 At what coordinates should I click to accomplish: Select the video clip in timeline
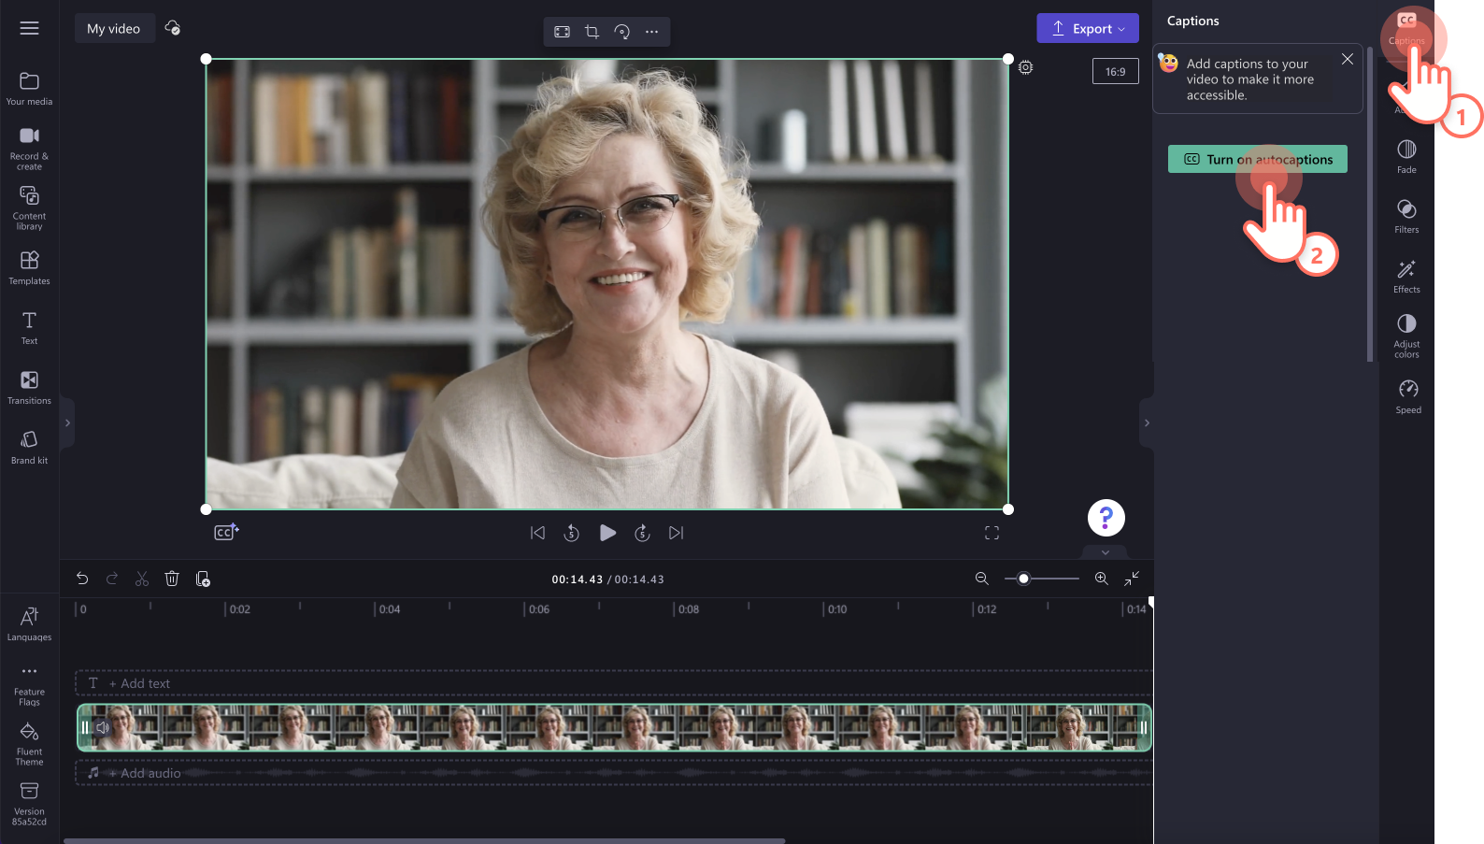click(x=614, y=727)
